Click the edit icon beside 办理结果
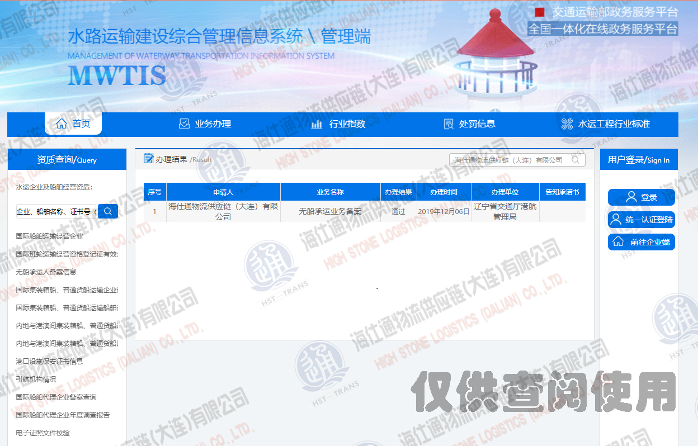The image size is (698, 446). pyautogui.click(x=148, y=159)
